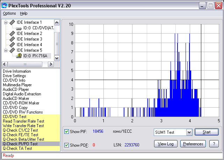
Task: Open the Preferences button
Action: (193, 144)
